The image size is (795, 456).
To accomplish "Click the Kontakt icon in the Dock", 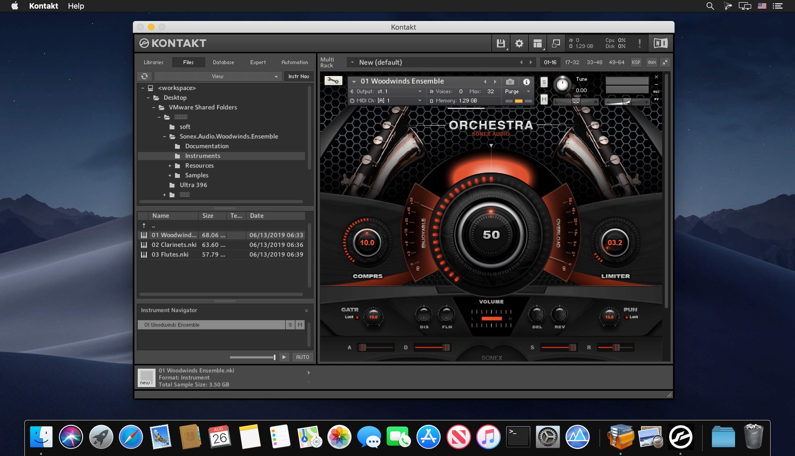I will tap(680, 437).
